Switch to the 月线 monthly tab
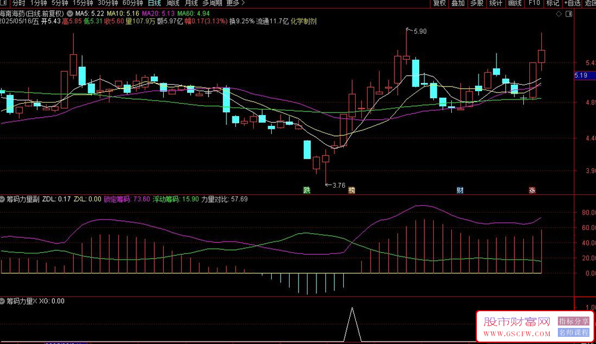The width and height of the screenshot is (596, 344). coord(191,3)
